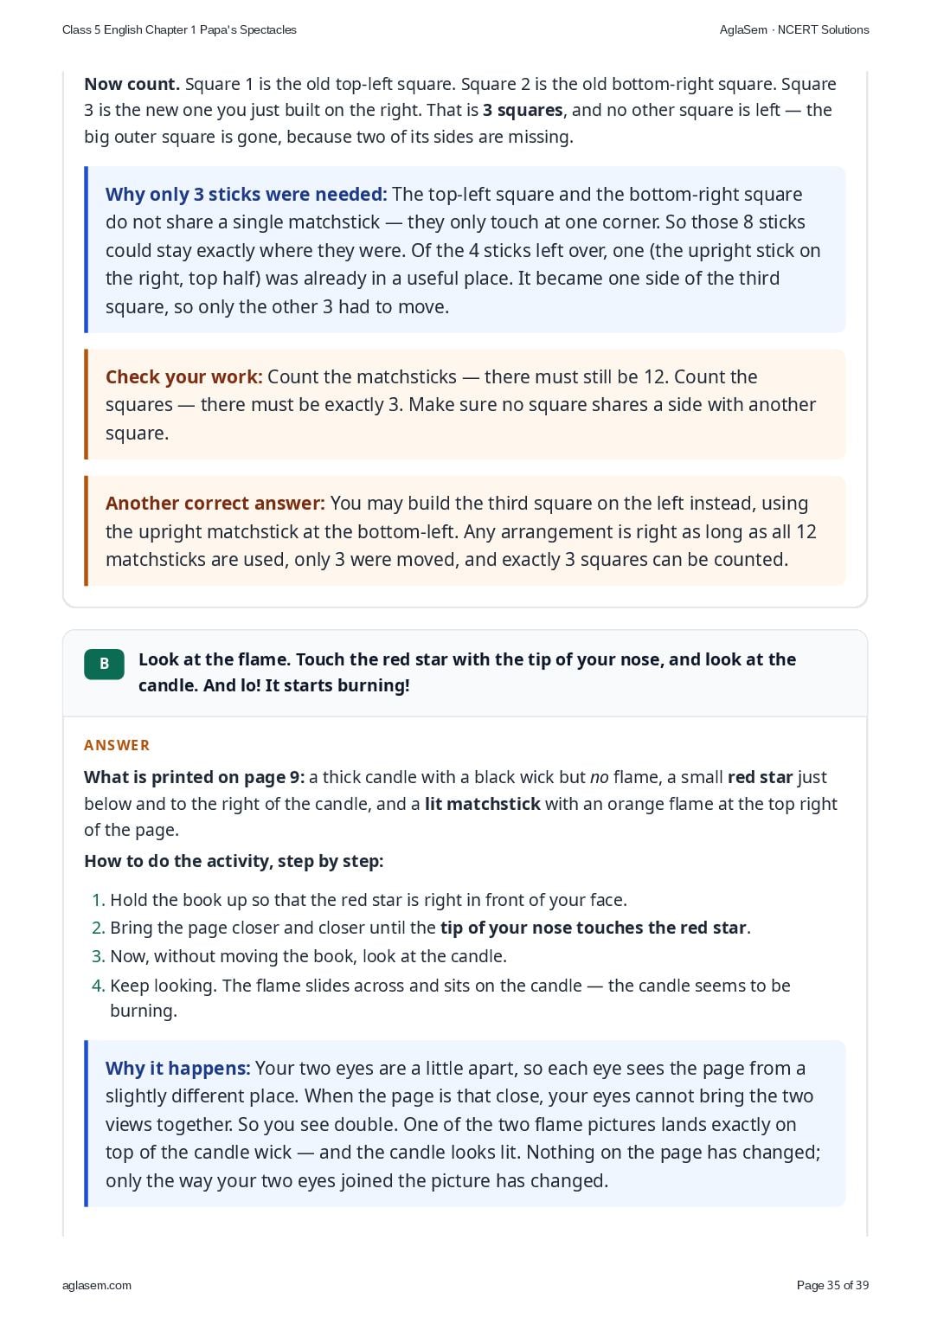Click the Class 5 English Chapter 1 header title

coord(179,29)
